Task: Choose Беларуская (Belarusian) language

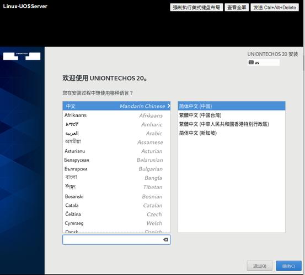Action: pos(116,160)
